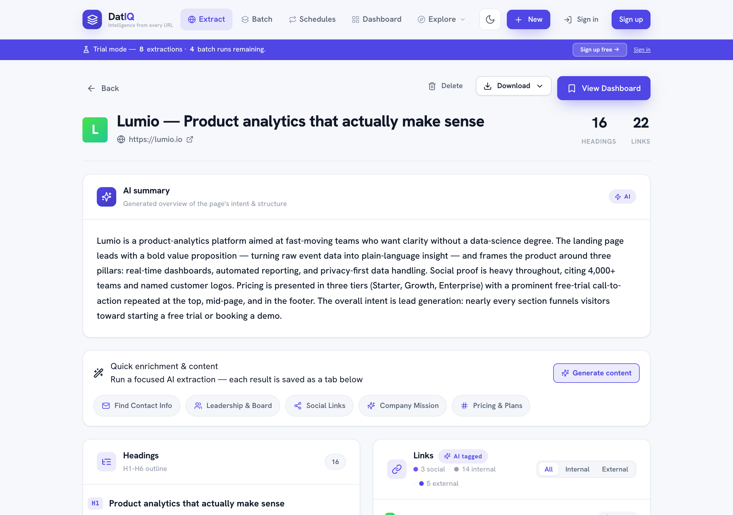Viewport: 733px width, 515px height.
Task: Expand the Explore dropdown menu
Action: (441, 19)
